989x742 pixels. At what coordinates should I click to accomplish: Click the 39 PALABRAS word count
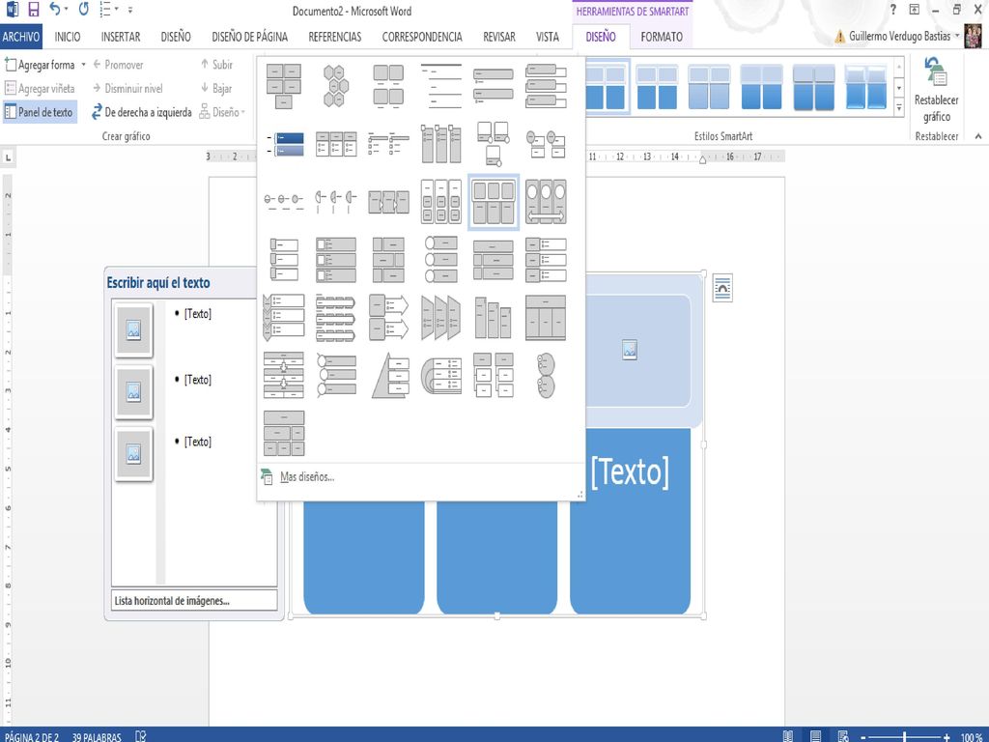[x=97, y=736]
